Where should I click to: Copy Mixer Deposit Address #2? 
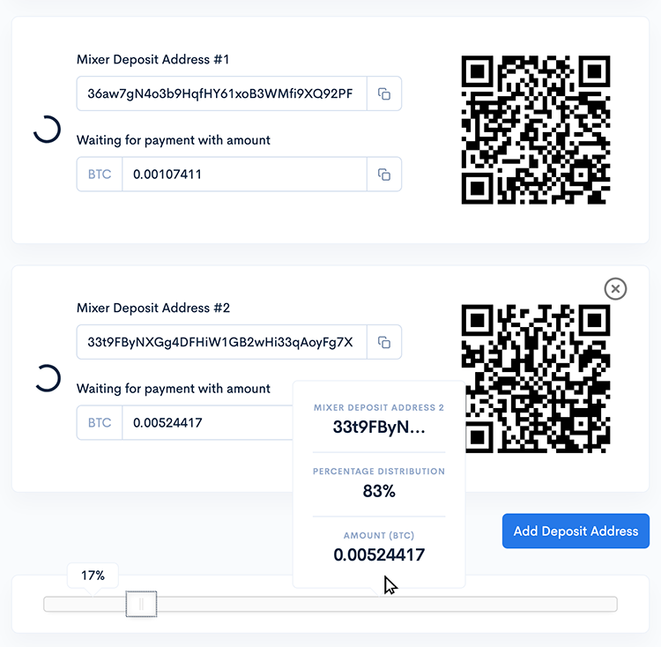tap(384, 342)
